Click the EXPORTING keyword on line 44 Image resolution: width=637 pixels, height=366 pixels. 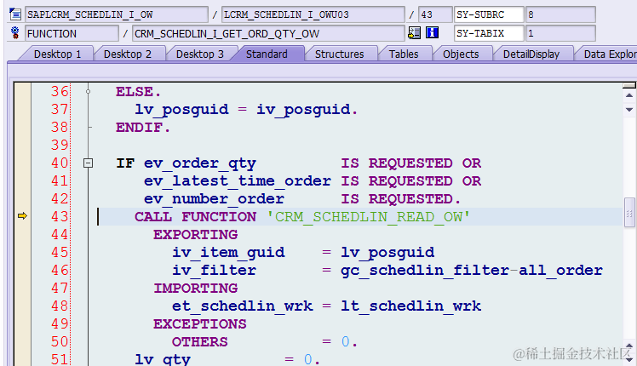click(195, 234)
